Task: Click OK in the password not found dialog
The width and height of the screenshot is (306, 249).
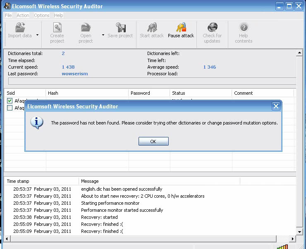Action: tap(153, 141)
